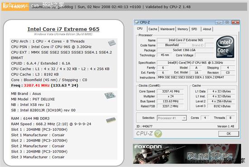Click the Windows Vista Ultimate Edition subtitle

click(x=63, y=34)
